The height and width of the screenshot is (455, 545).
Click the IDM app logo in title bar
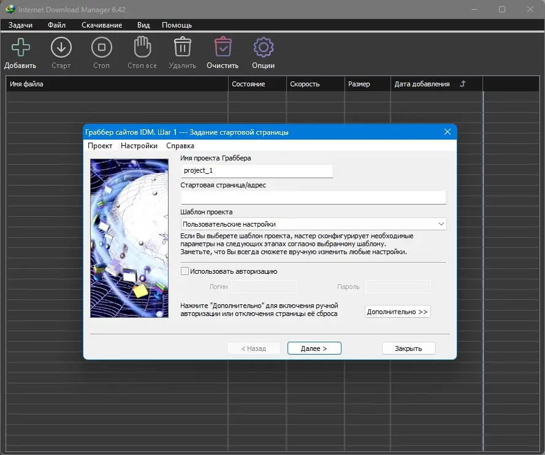(10, 9)
